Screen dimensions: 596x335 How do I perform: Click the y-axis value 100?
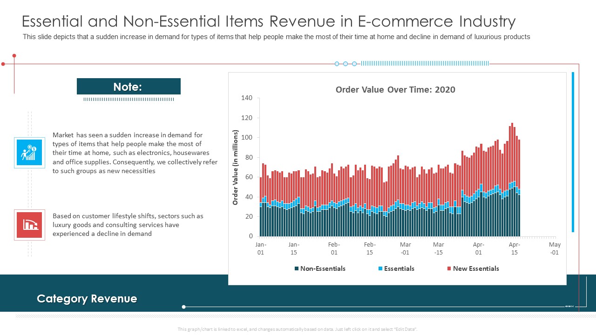click(247, 138)
